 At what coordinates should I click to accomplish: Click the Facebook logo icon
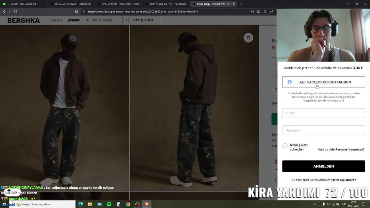pos(290,82)
